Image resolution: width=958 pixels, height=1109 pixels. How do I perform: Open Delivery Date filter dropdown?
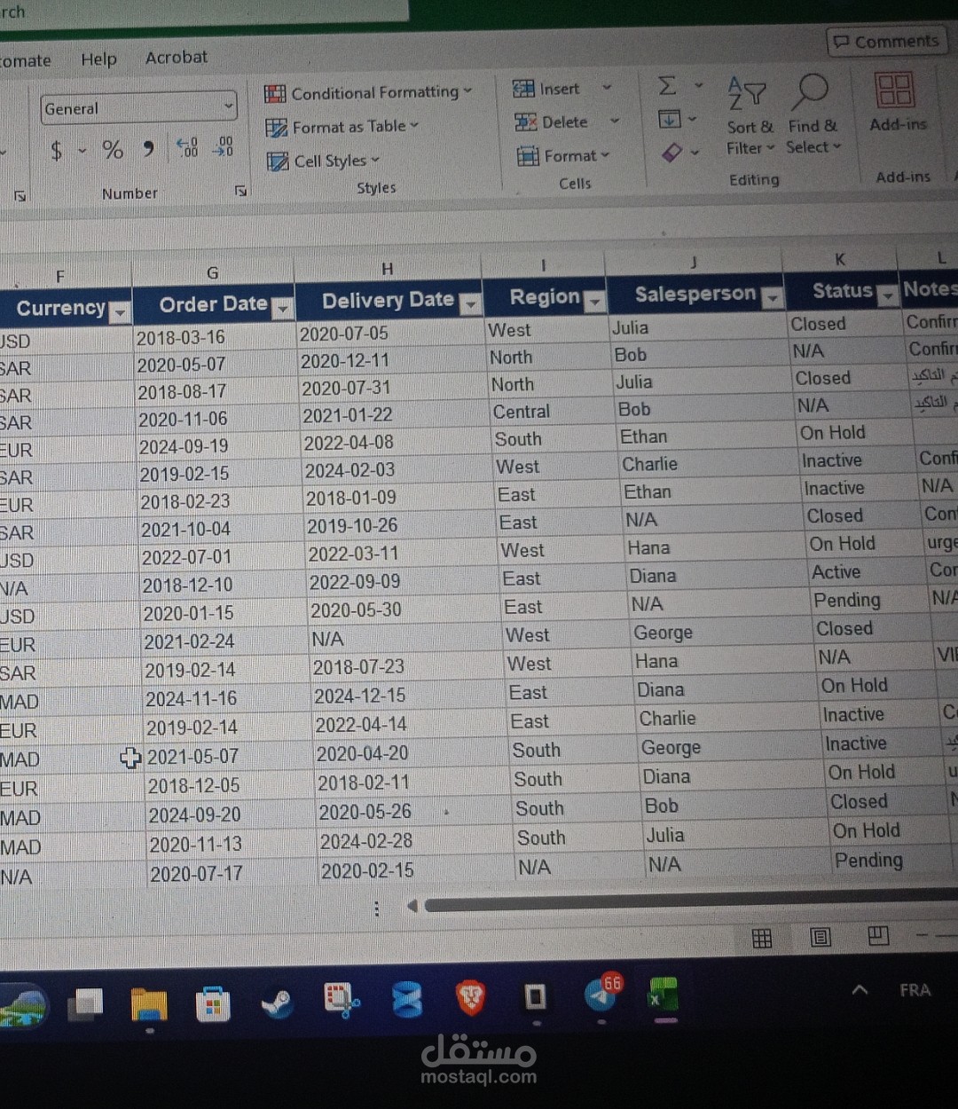pos(470,303)
